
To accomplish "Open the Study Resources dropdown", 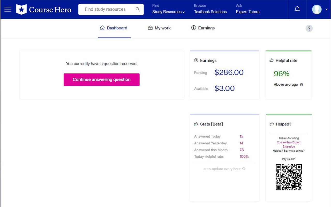I will [168, 12].
